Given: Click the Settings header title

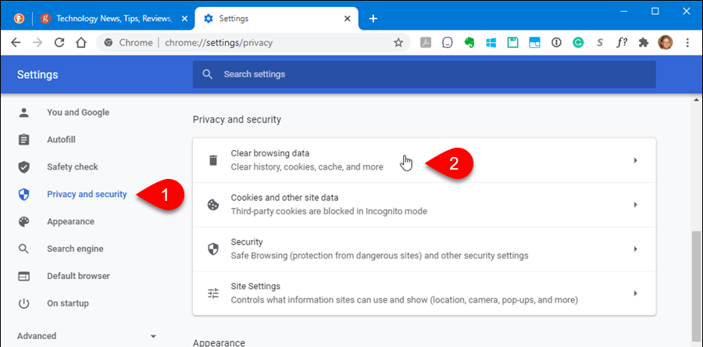Looking at the screenshot, I should coord(37,74).
